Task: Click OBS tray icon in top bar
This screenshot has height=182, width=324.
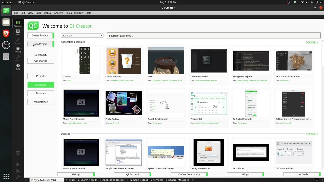Action: 288,2
